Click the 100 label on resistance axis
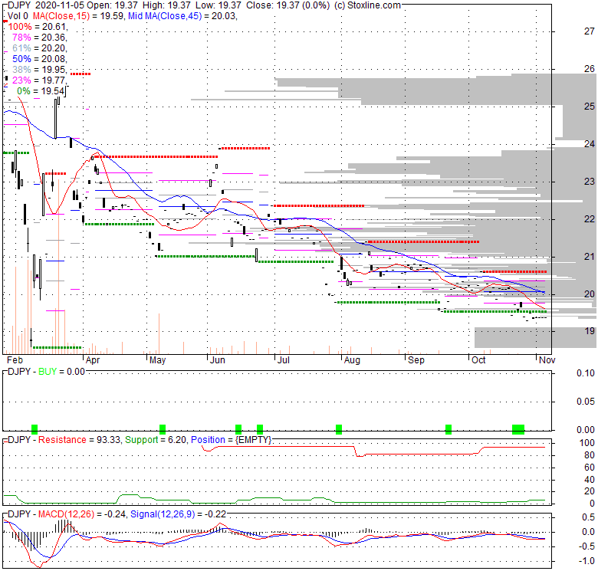 tap(587, 443)
